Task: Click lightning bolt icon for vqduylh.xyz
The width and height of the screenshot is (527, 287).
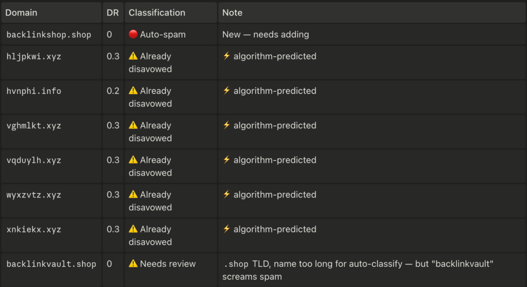Action: tap(226, 160)
